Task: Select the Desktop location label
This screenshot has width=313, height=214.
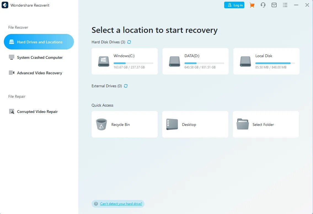Action: pos(189,125)
